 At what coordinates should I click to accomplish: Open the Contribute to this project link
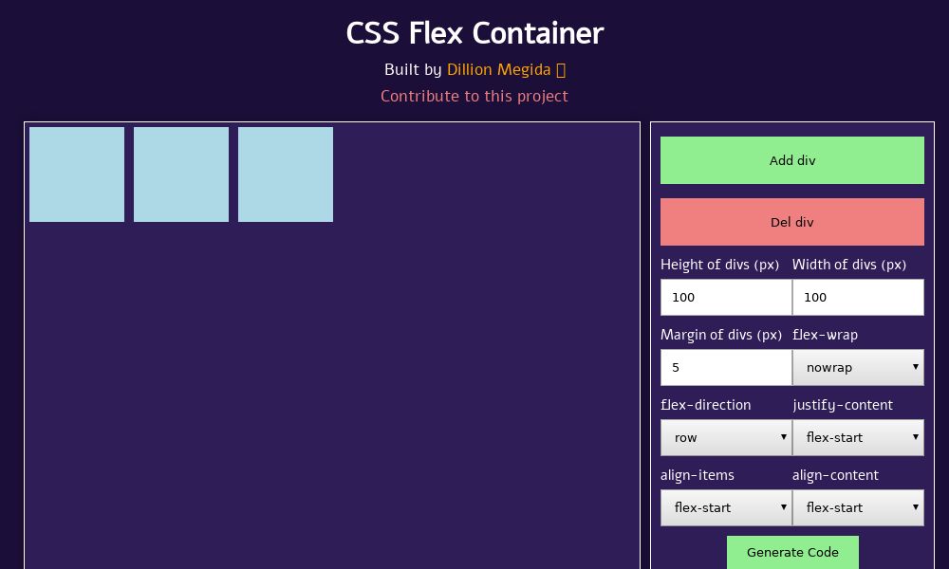(x=474, y=96)
